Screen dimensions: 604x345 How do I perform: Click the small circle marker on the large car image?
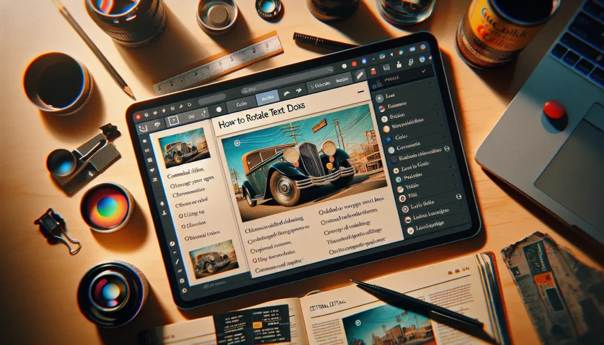237,142
